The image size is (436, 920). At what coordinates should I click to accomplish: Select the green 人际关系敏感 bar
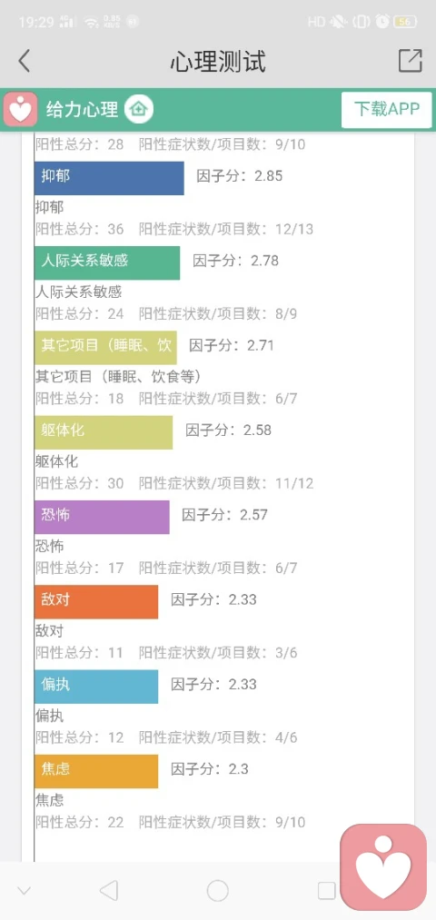(x=107, y=262)
